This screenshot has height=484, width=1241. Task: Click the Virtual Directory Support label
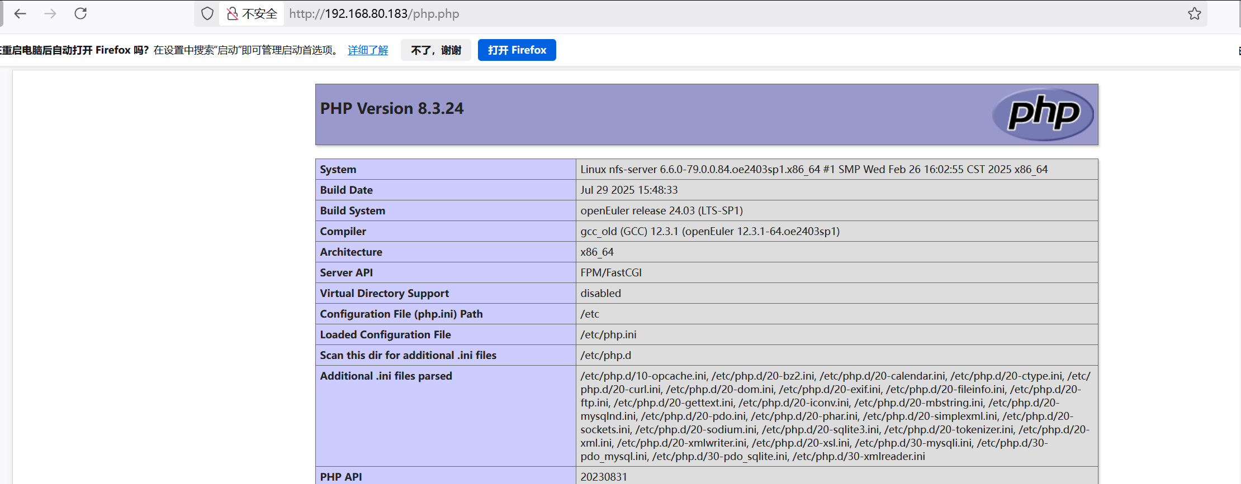pos(385,293)
